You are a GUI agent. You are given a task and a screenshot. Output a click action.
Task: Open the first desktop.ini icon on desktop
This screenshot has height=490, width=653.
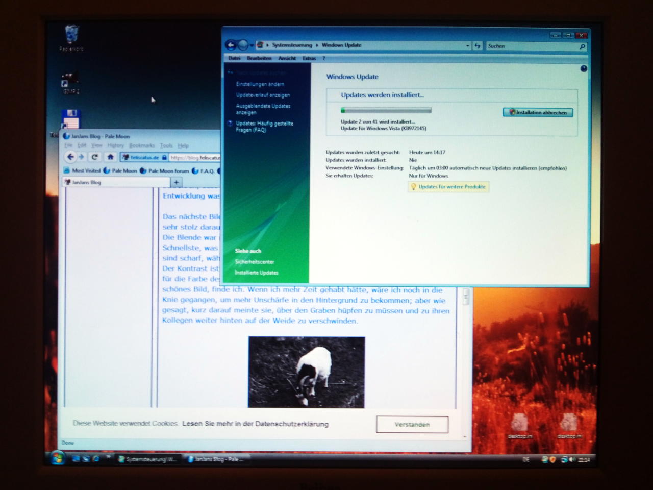tap(520, 427)
